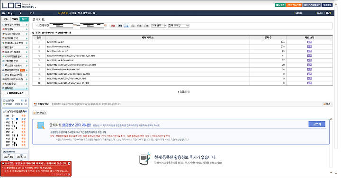Open the 구매전환 분석 menu item
Viewport: 341px width, 179px height.
15,61
